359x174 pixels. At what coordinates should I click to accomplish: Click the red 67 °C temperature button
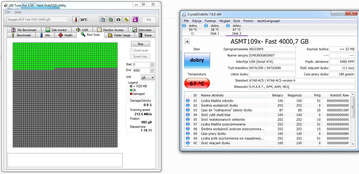point(197,84)
